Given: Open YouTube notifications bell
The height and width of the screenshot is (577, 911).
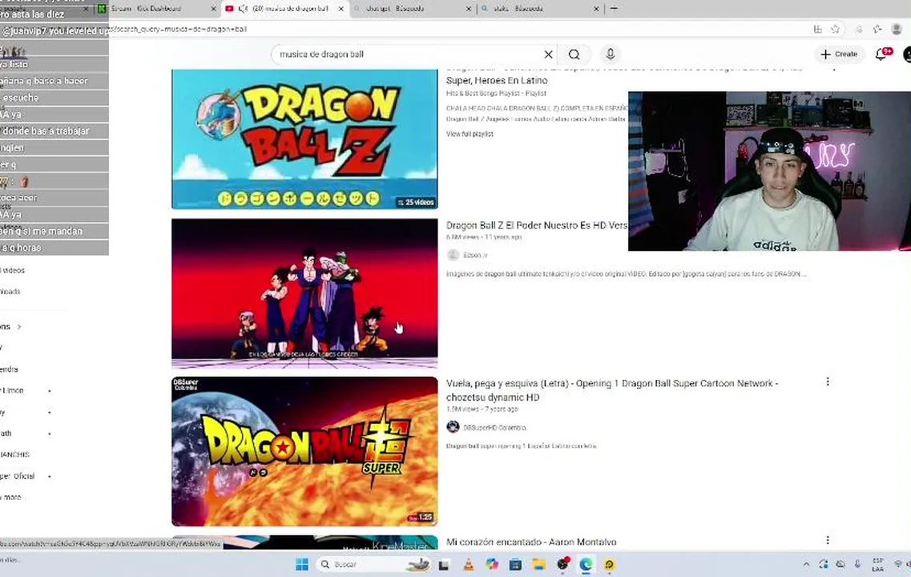Looking at the screenshot, I should [x=882, y=54].
